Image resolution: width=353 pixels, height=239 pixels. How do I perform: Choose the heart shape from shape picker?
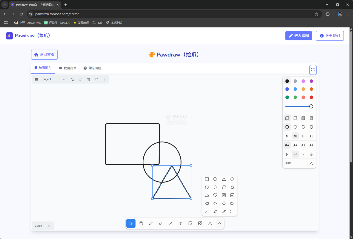[x=215, y=195]
